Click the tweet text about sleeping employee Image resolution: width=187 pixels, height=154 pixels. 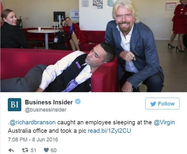91,126
